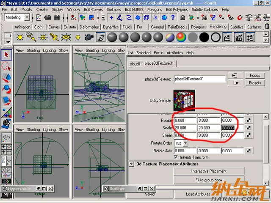The image size is (271, 203).
Task: Switch to the cloud1 attribute tab
Action: [x=135, y=64]
